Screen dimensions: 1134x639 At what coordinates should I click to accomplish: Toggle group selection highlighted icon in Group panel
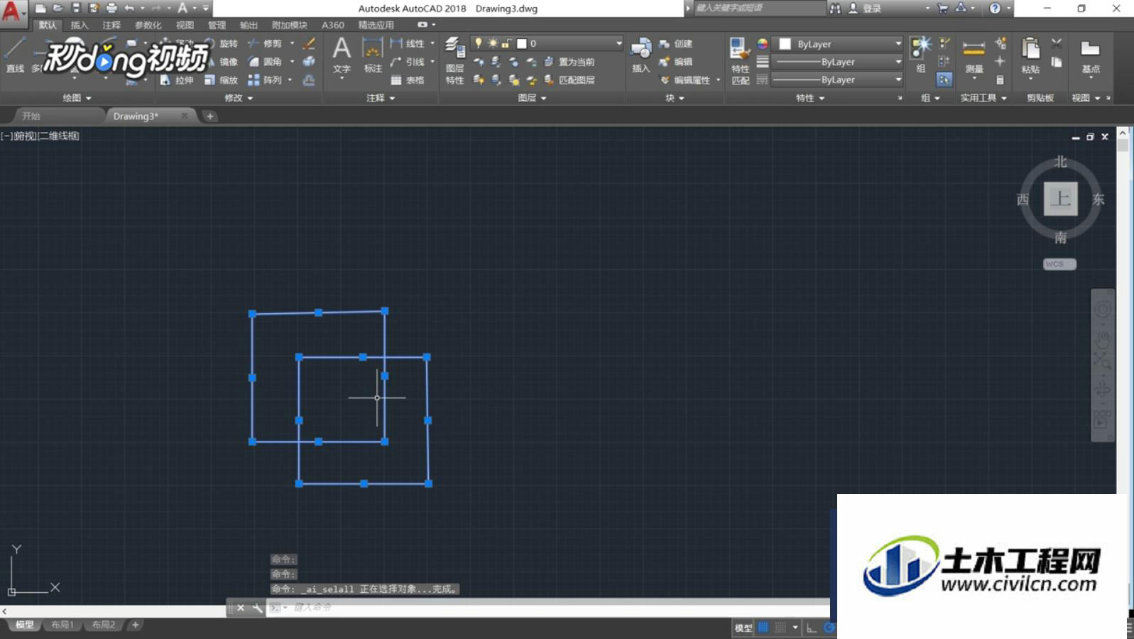click(944, 80)
